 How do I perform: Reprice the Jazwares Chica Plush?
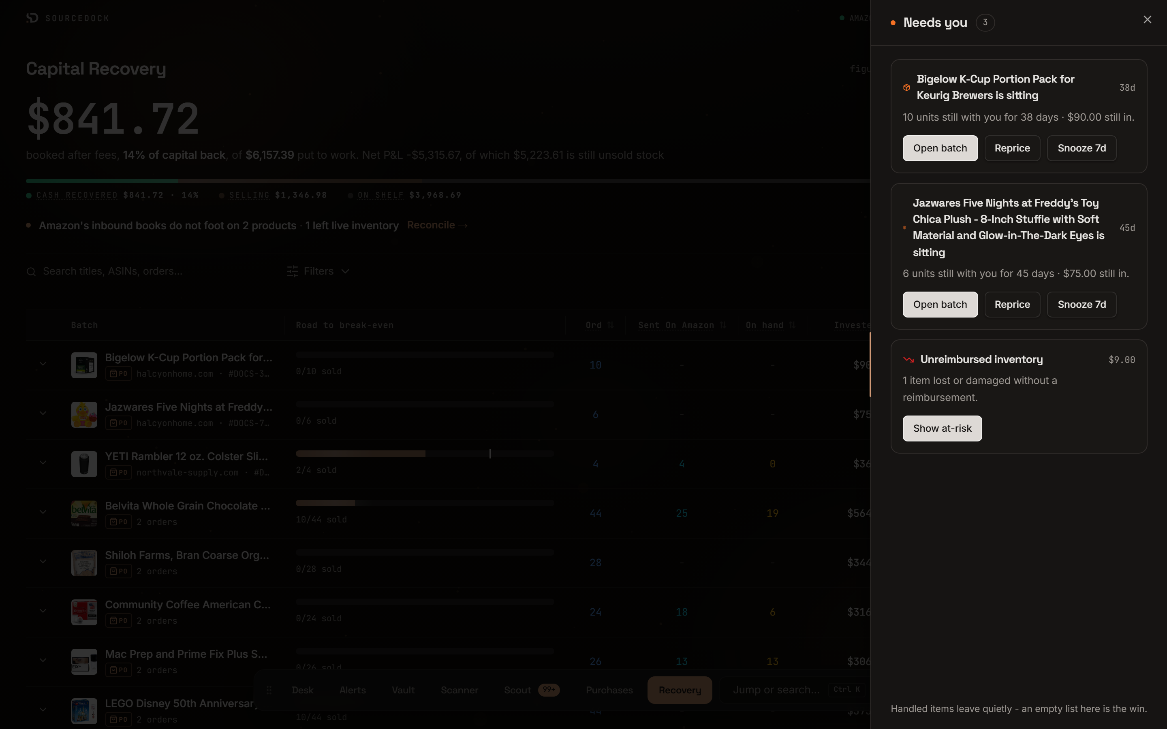click(1012, 304)
